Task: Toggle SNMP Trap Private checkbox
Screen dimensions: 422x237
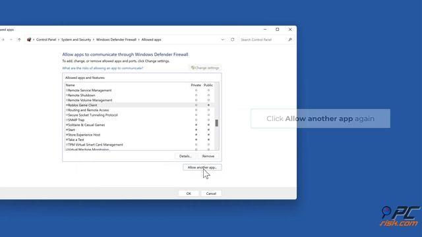Action: tap(196, 120)
